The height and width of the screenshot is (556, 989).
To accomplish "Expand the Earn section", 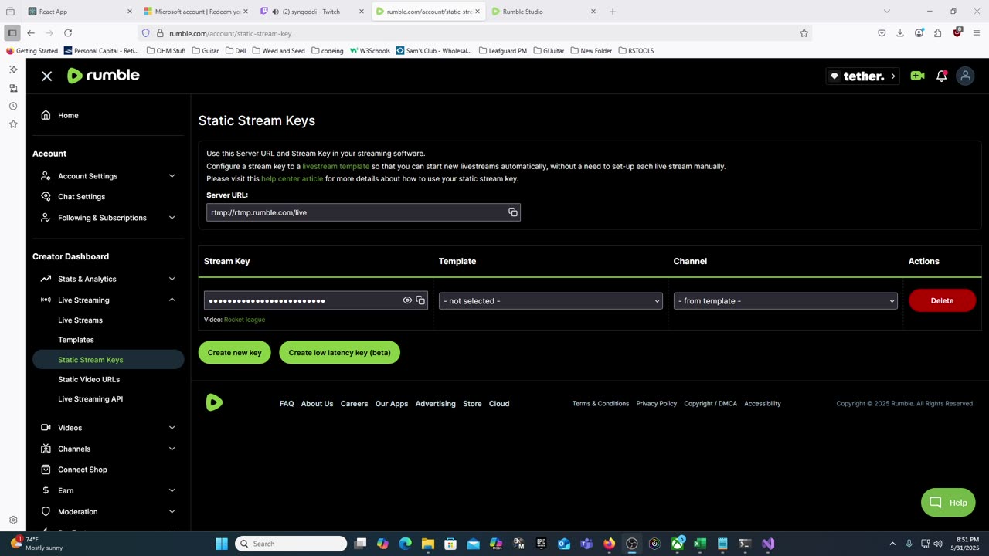I will tap(108, 490).
